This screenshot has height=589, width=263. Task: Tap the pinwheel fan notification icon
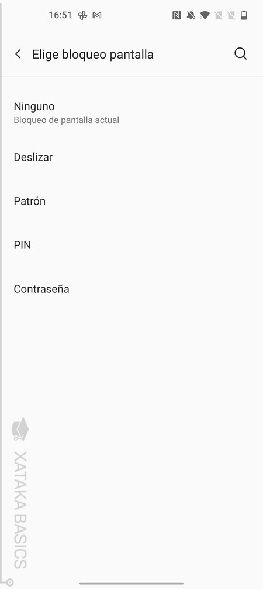pos(82,15)
